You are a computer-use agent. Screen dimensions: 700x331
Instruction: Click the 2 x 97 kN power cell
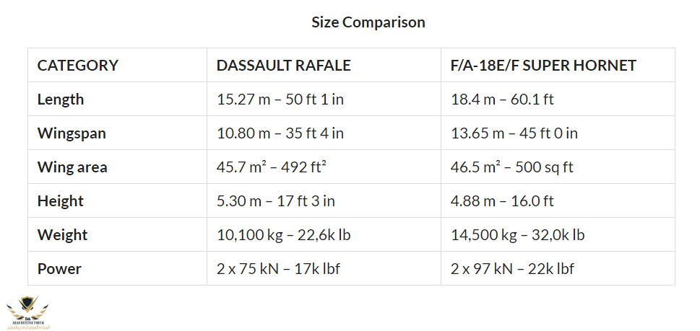(x=512, y=269)
